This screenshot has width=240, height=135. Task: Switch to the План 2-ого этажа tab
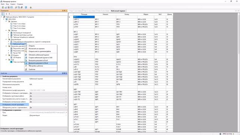[x=89, y=11]
